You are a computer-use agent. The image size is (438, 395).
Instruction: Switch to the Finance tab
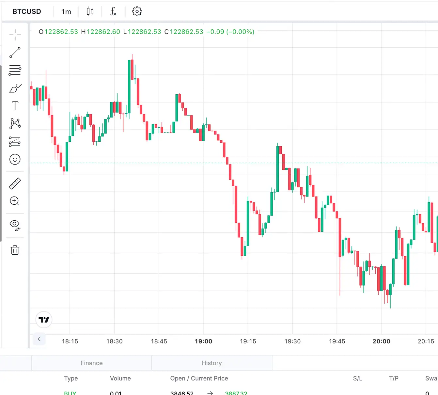point(91,363)
